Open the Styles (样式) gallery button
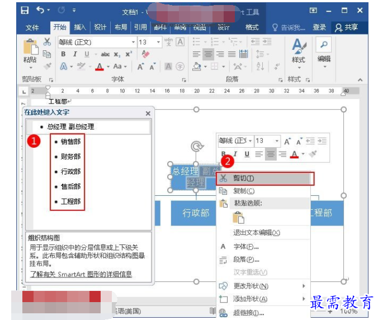 pyautogui.click(x=299, y=53)
